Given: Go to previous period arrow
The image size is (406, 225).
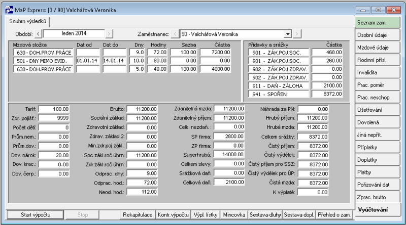Looking at the screenshot, I should (x=38, y=34).
